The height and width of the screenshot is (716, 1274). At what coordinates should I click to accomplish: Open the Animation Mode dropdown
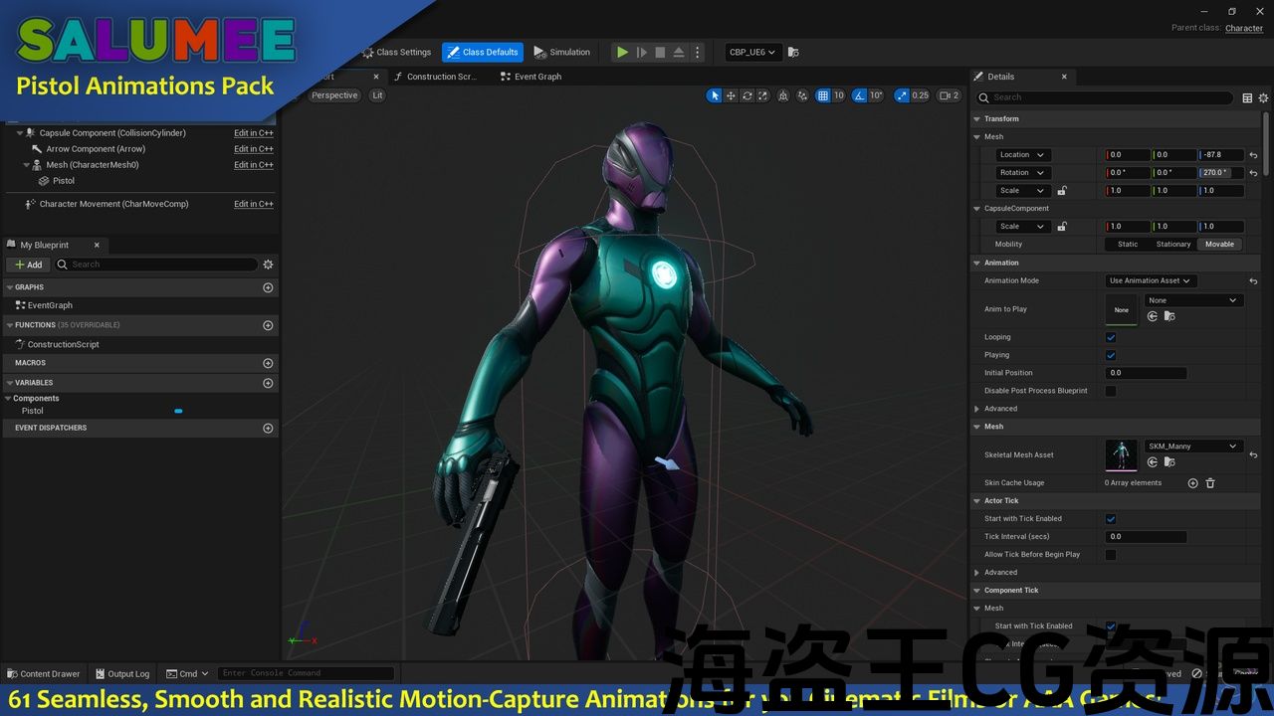1151,280
